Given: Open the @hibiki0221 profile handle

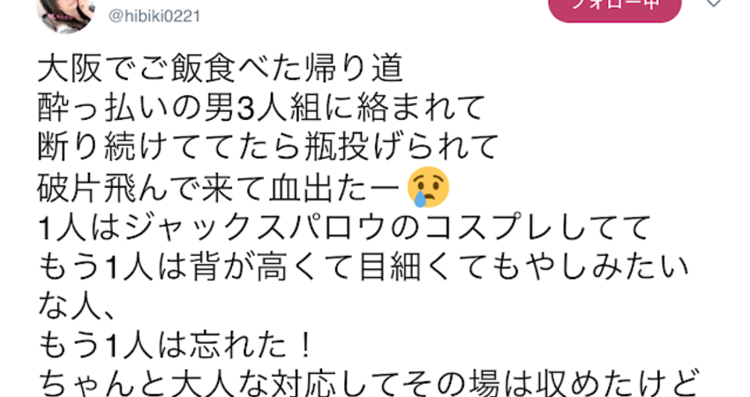Looking at the screenshot, I should [x=154, y=16].
